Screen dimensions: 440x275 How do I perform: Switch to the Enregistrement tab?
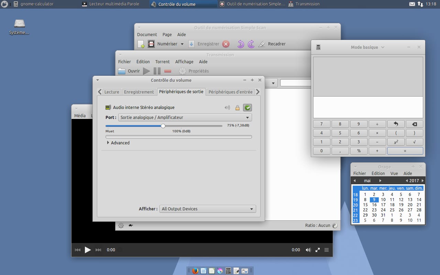pos(139,92)
